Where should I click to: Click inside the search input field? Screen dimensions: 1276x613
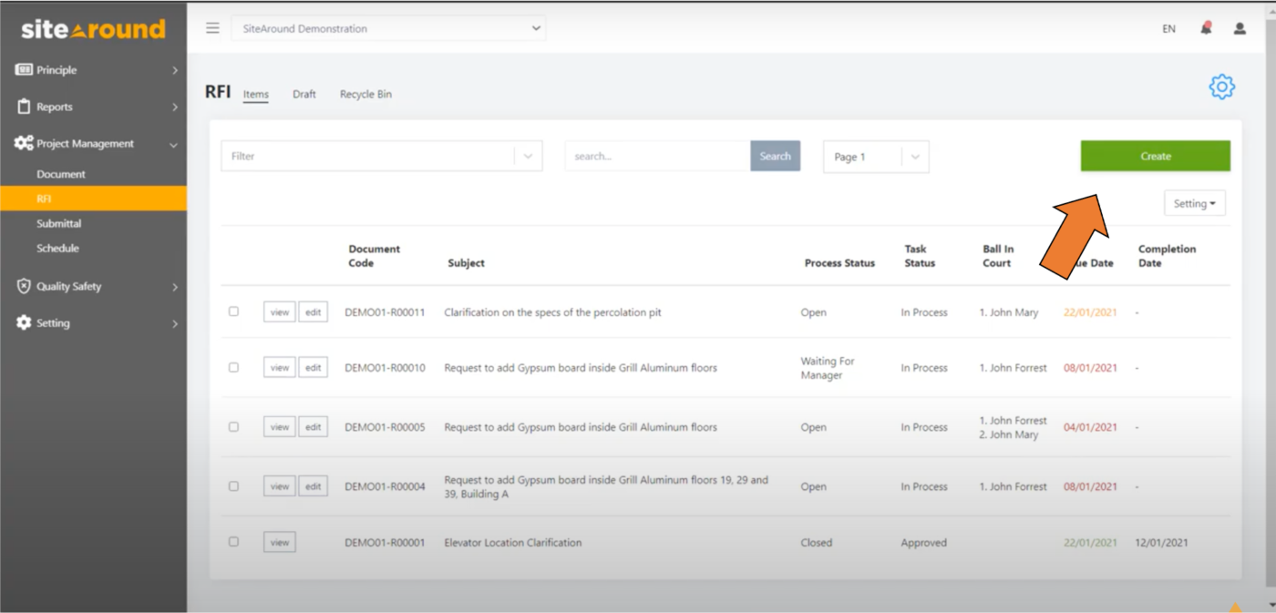click(656, 156)
